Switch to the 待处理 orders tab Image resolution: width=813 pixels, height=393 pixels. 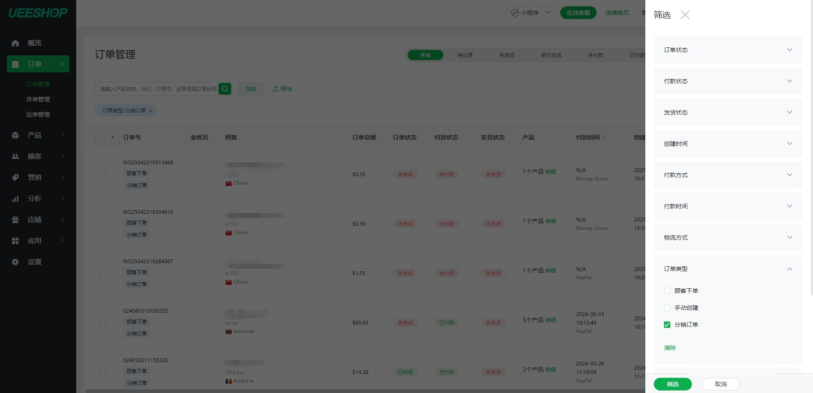465,55
